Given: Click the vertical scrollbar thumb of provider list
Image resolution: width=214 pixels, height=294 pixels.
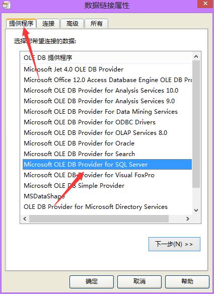Looking at the screenshot, I should click(x=196, y=124).
